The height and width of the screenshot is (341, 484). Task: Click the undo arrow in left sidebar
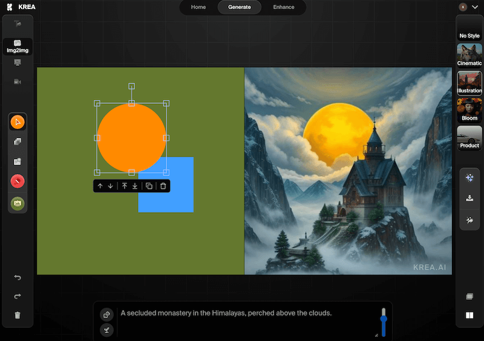pos(18,278)
